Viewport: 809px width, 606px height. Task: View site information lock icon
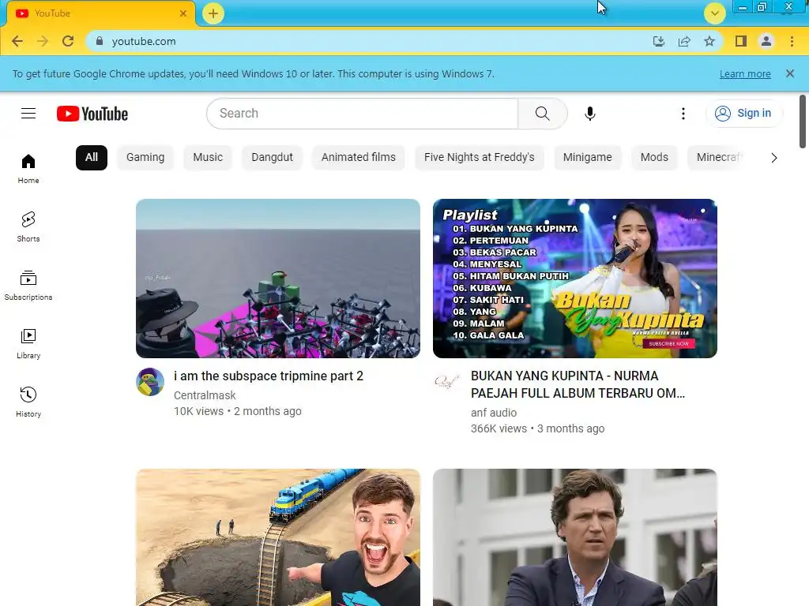pyautogui.click(x=100, y=41)
